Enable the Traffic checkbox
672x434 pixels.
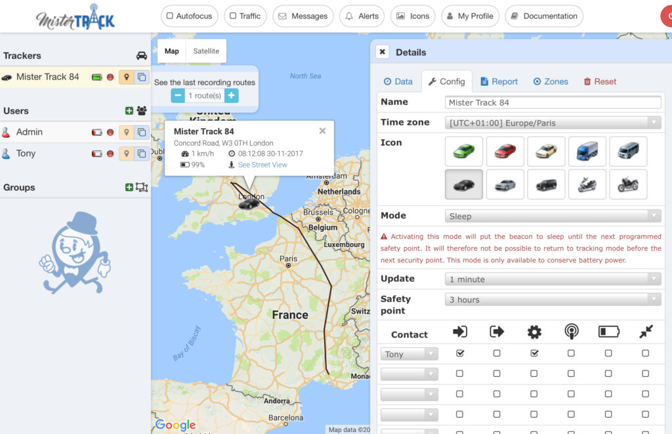click(233, 16)
